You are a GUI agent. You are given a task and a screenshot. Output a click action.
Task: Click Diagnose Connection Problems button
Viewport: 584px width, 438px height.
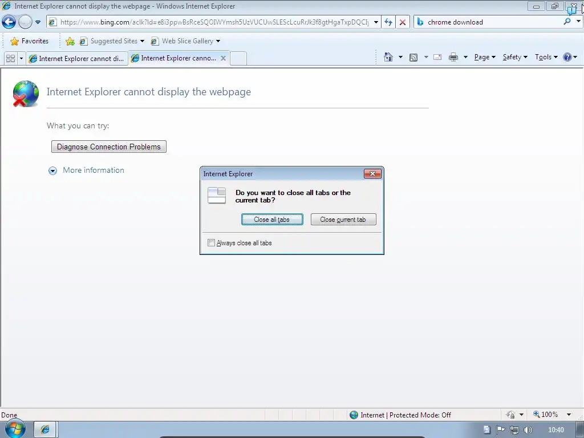tap(109, 147)
